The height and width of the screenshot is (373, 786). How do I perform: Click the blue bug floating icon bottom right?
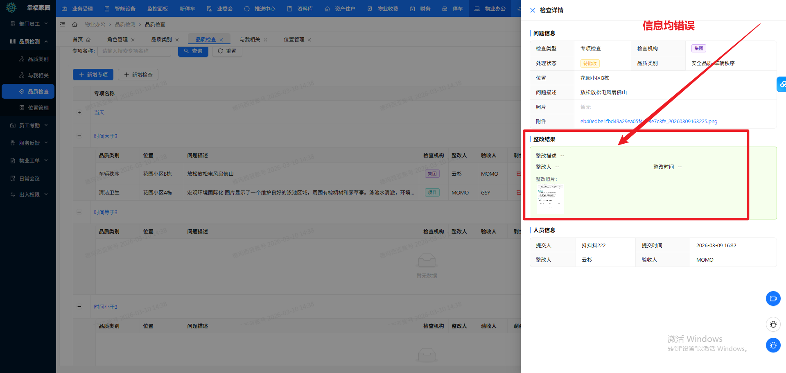tap(773, 345)
